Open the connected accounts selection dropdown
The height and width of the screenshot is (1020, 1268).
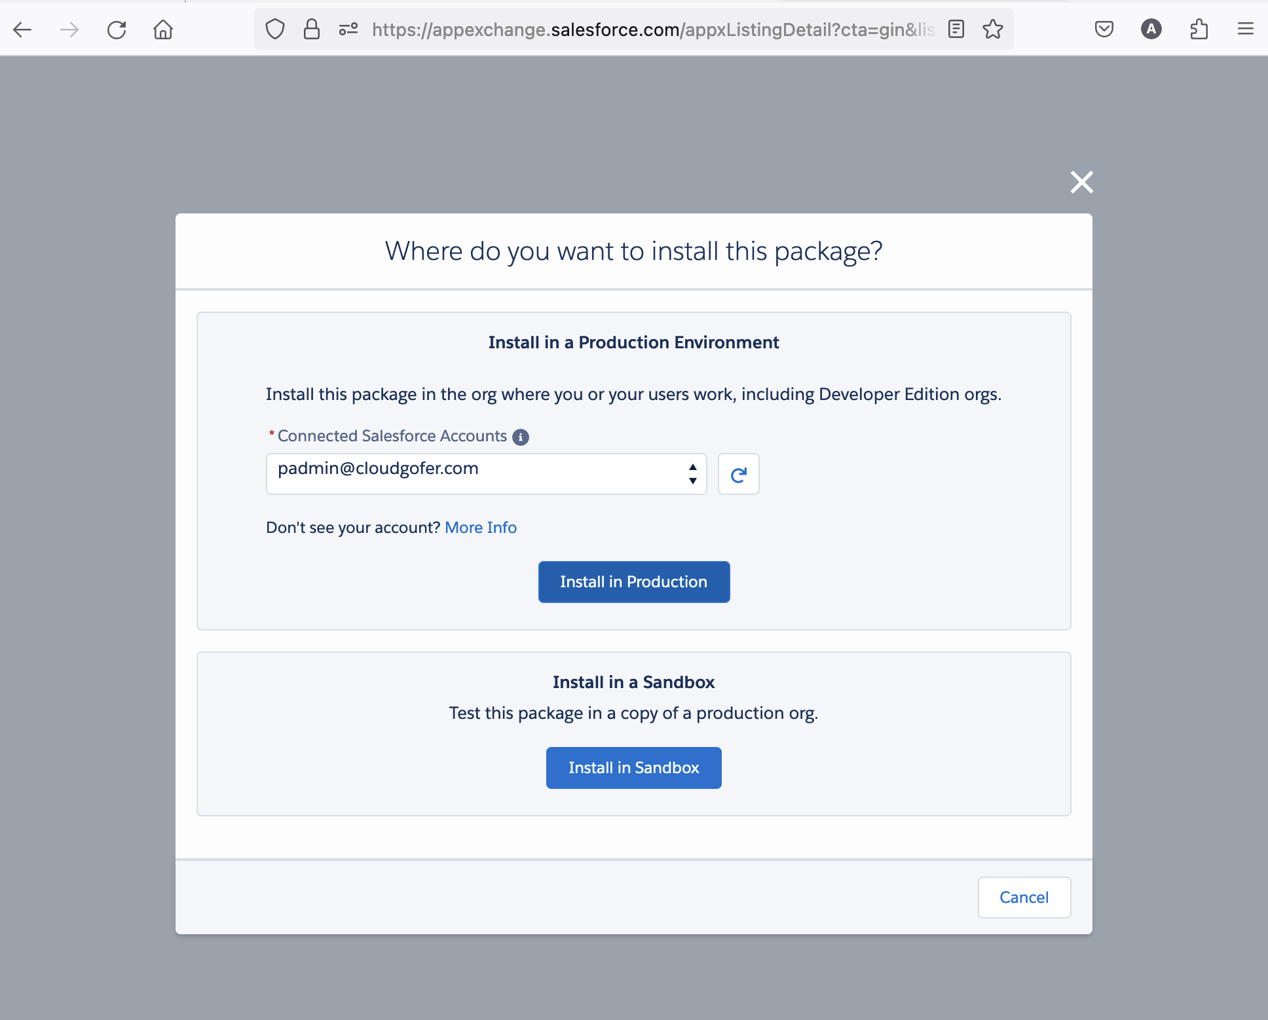pos(486,473)
